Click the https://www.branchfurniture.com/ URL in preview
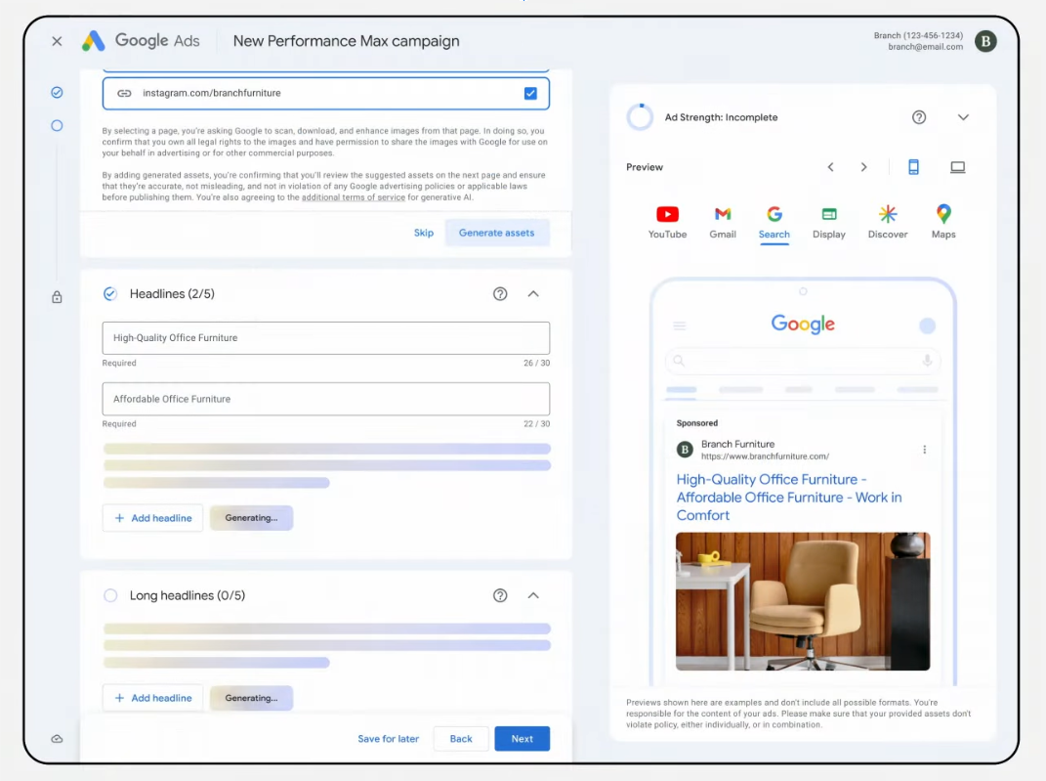This screenshot has height=781, width=1046. [x=765, y=456]
